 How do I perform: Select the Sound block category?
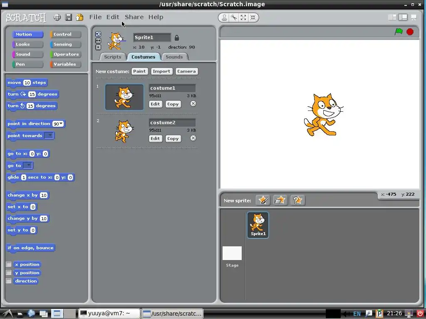27,54
